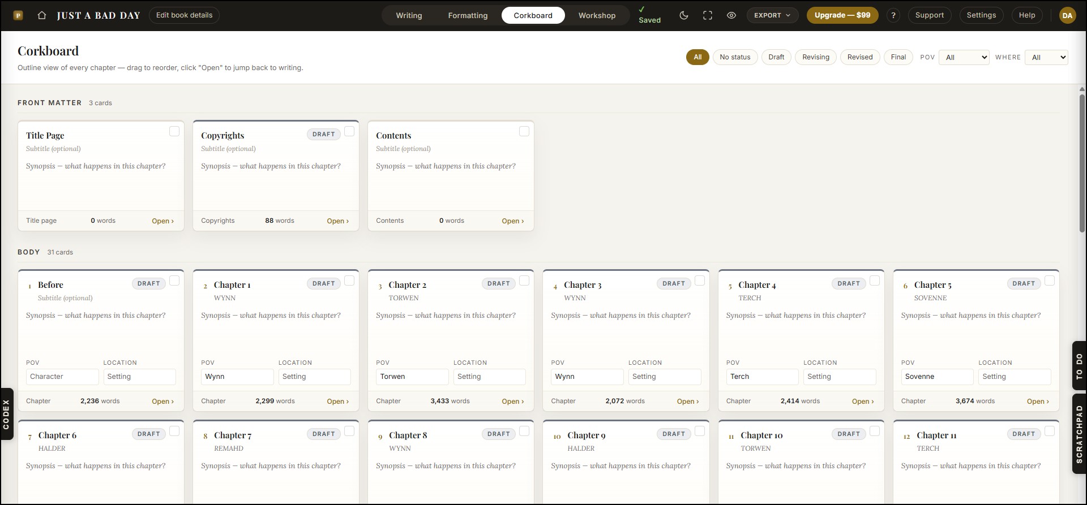The width and height of the screenshot is (1087, 505).
Task: Click the DRAFT badge on Chapter 4
Action: (x=849, y=283)
